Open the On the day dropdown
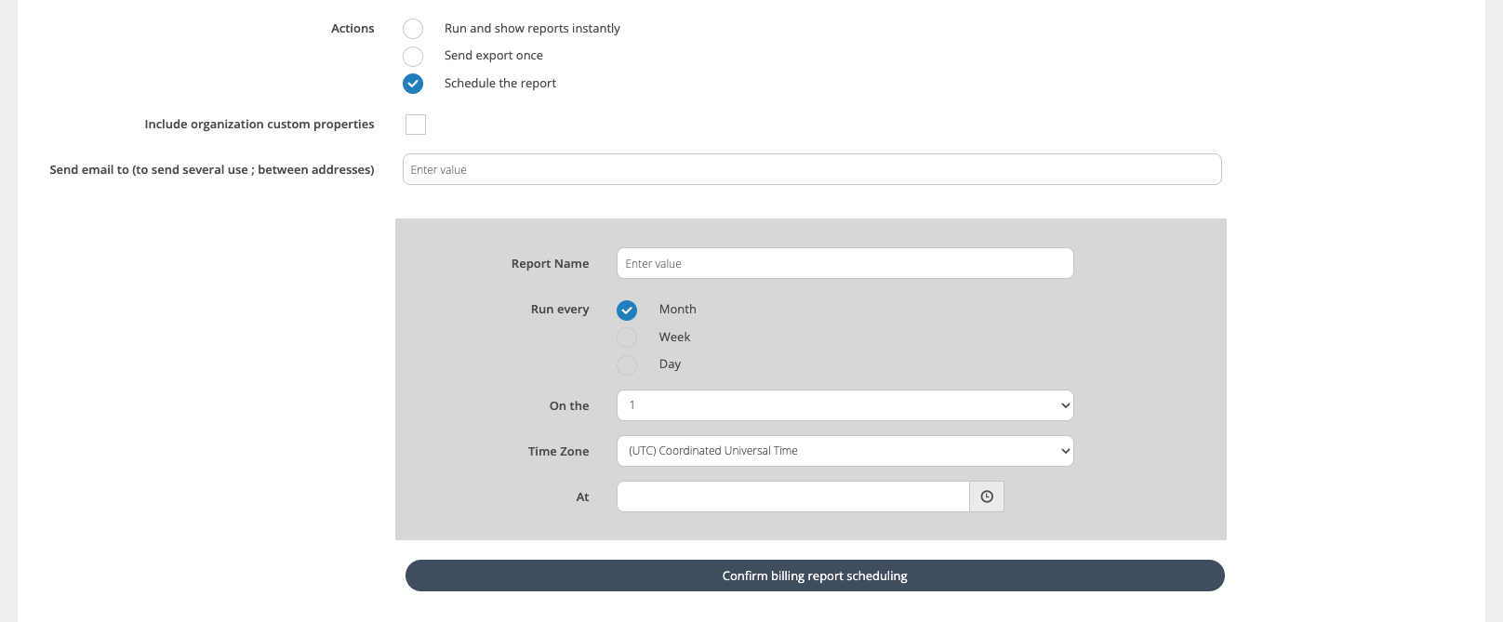Screen dimensions: 1503x622 pyautogui.click(x=845, y=405)
